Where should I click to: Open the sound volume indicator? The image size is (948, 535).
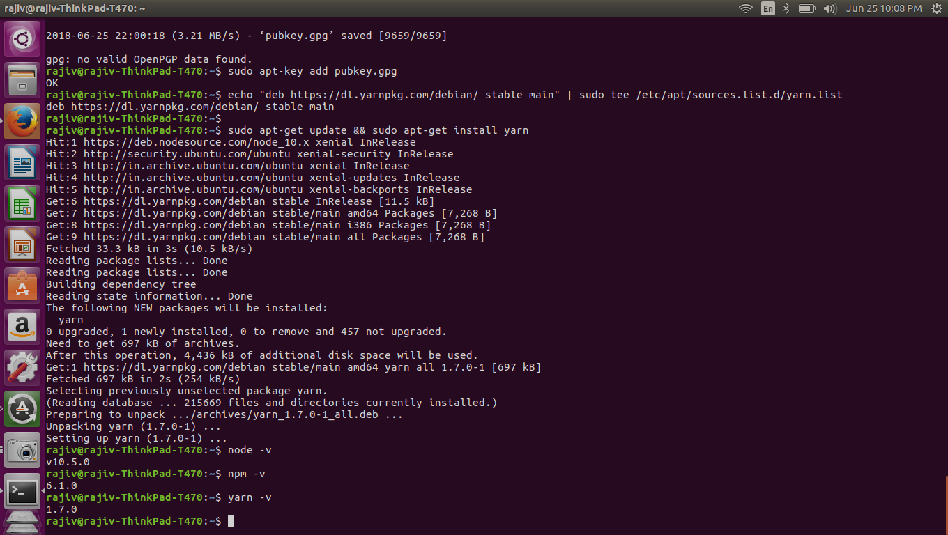coord(829,8)
